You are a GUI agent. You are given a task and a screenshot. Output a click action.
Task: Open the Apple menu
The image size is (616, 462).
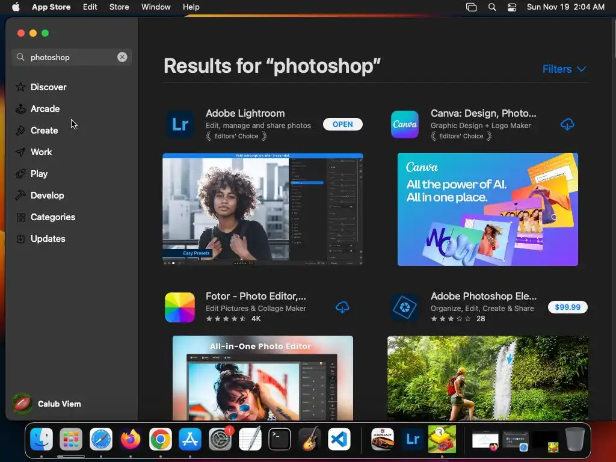[x=16, y=7]
